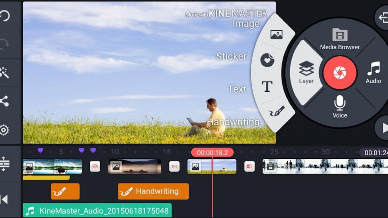Open the Media Browser
The height and width of the screenshot is (218, 388).
pyautogui.click(x=340, y=39)
